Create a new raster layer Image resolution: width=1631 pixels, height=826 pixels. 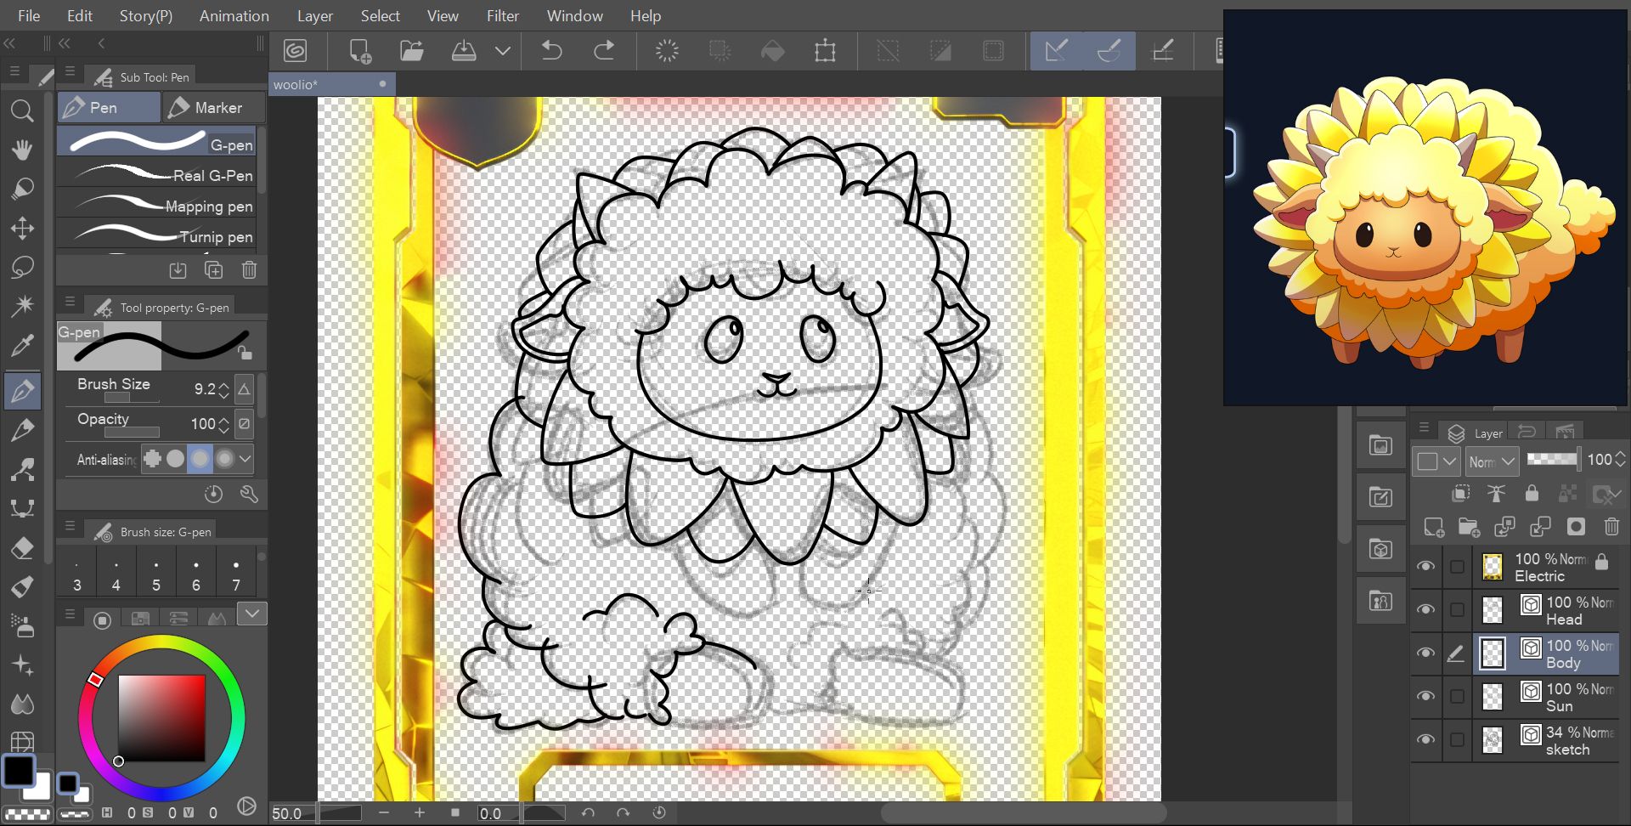click(x=1434, y=528)
